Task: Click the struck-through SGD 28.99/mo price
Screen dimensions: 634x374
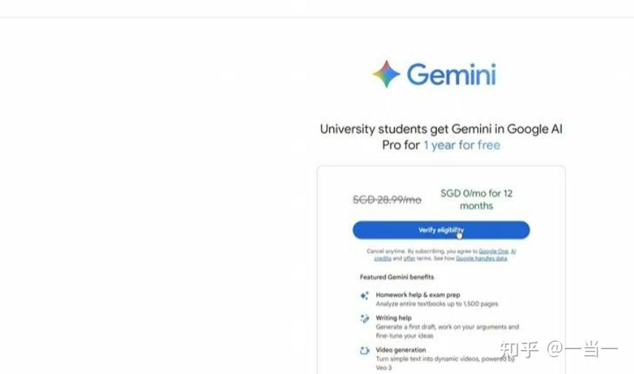Action: point(387,200)
